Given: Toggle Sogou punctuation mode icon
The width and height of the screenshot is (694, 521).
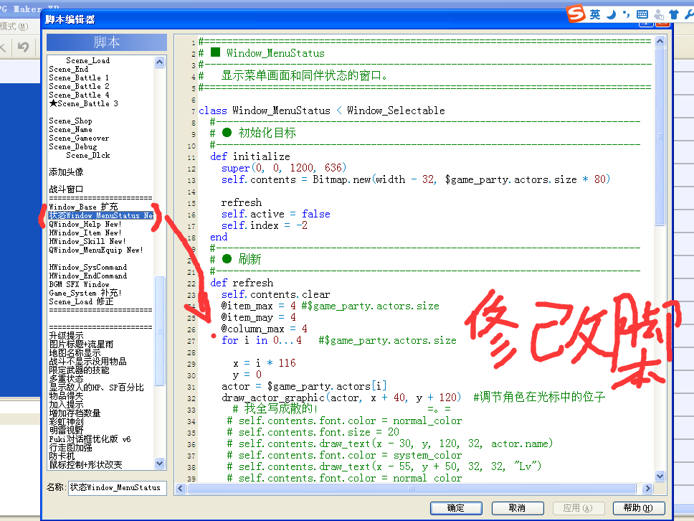Looking at the screenshot, I should click(626, 14).
